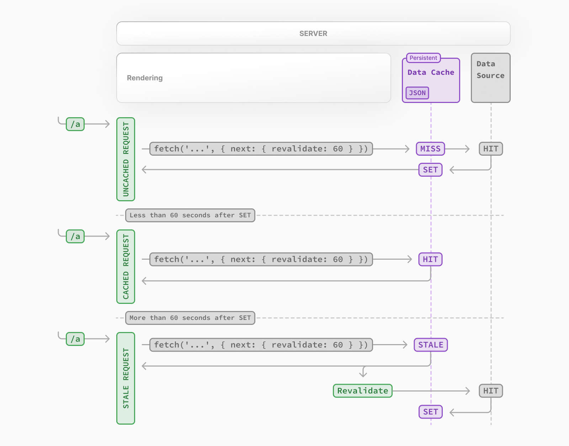This screenshot has height=446, width=569.
Task: Click the STALE badge in the stale request flow
Action: pos(430,344)
